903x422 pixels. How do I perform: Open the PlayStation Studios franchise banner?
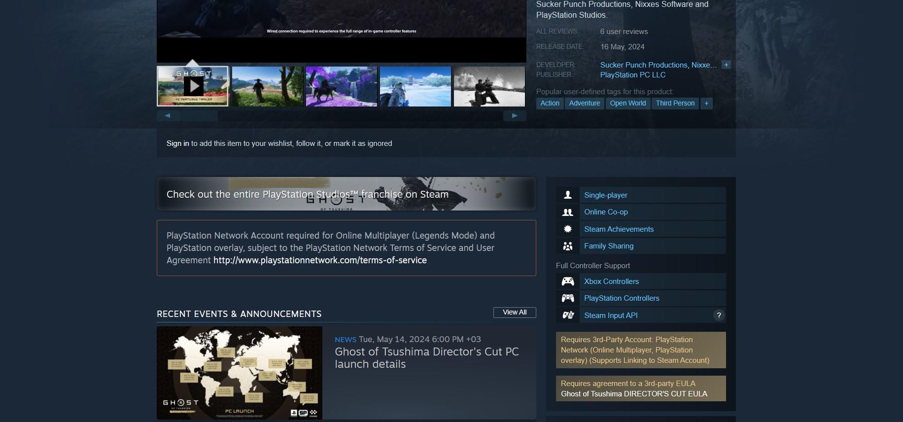[346, 194]
